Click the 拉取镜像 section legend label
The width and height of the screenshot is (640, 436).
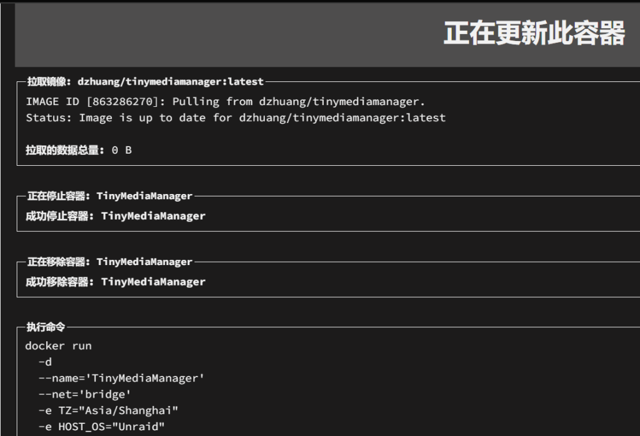tap(146, 82)
